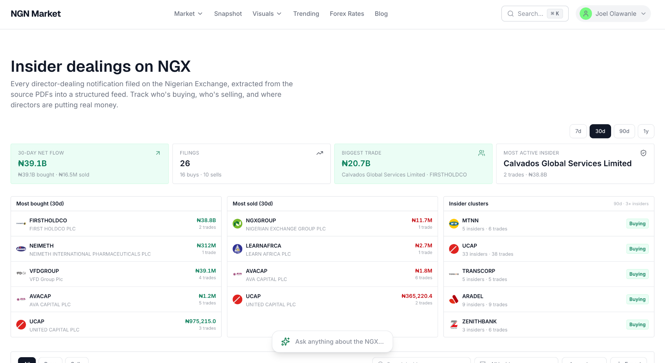665x363 pixels.
Task: Click the green user avatar icon
Action: pyautogui.click(x=586, y=14)
